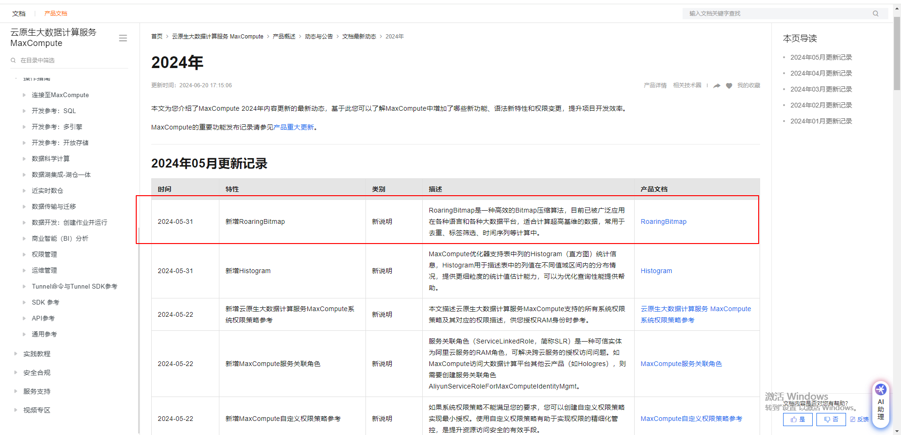Click the heart favorite icon
901x435 pixels.
pyautogui.click(x=729, y=85)
